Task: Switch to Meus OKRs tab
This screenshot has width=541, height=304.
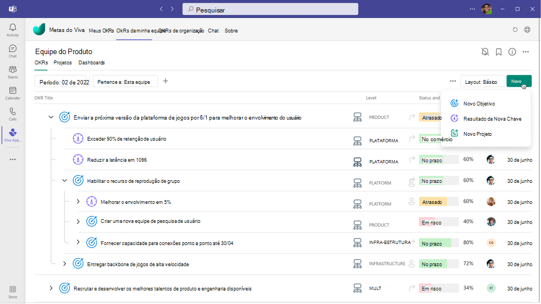Action: [101, 31]
